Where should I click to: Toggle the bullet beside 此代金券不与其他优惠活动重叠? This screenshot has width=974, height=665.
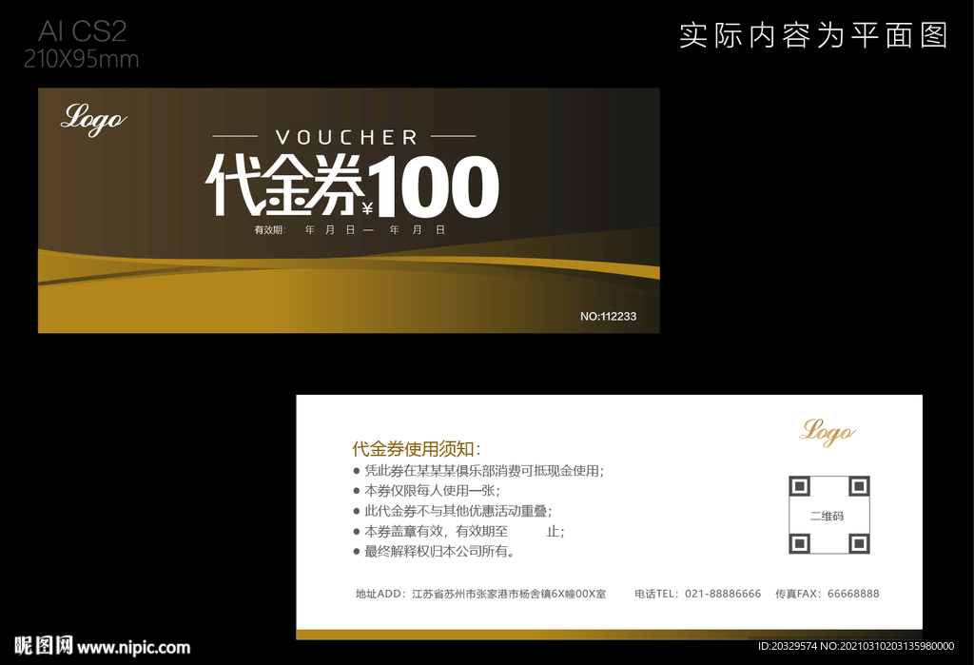tap(358, 510)
